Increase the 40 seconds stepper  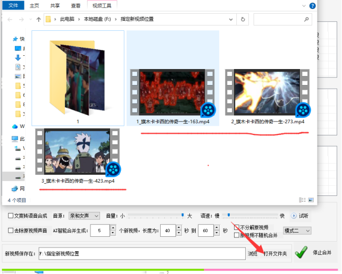(179, 228)
